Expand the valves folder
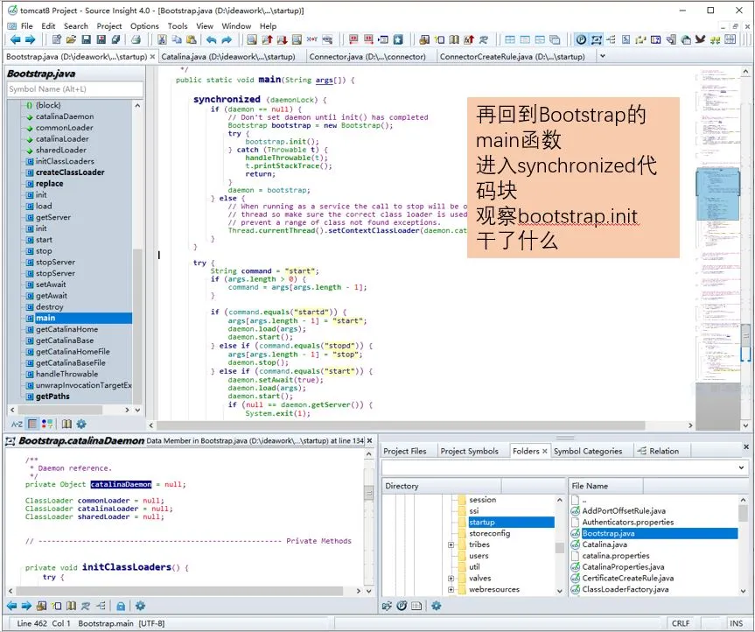Viewport: 755px width, 632px height. coord(451,579)
